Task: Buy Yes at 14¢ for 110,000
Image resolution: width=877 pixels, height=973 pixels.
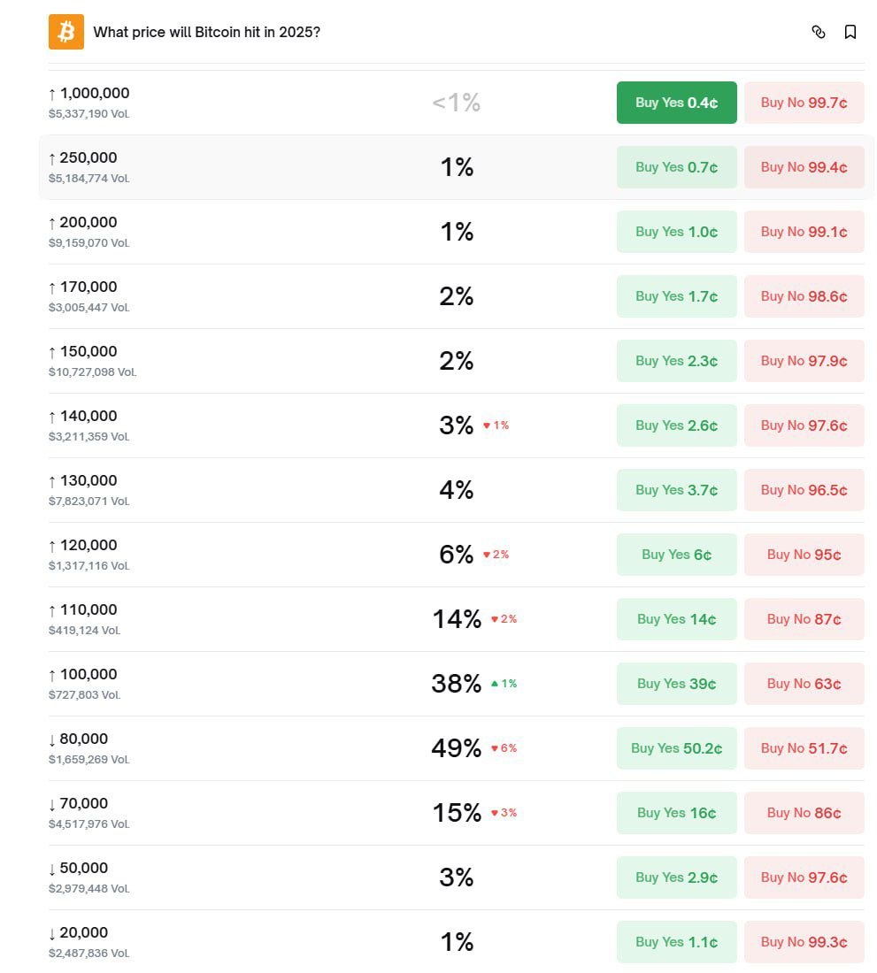Action: point(676,619)
